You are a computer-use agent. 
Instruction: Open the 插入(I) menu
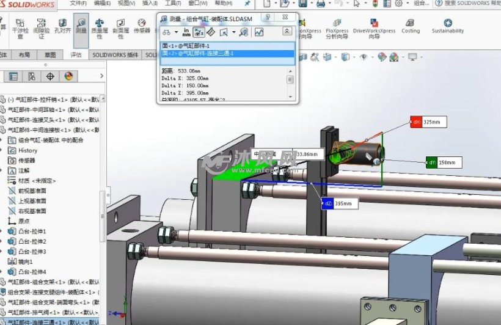(150, 3)
